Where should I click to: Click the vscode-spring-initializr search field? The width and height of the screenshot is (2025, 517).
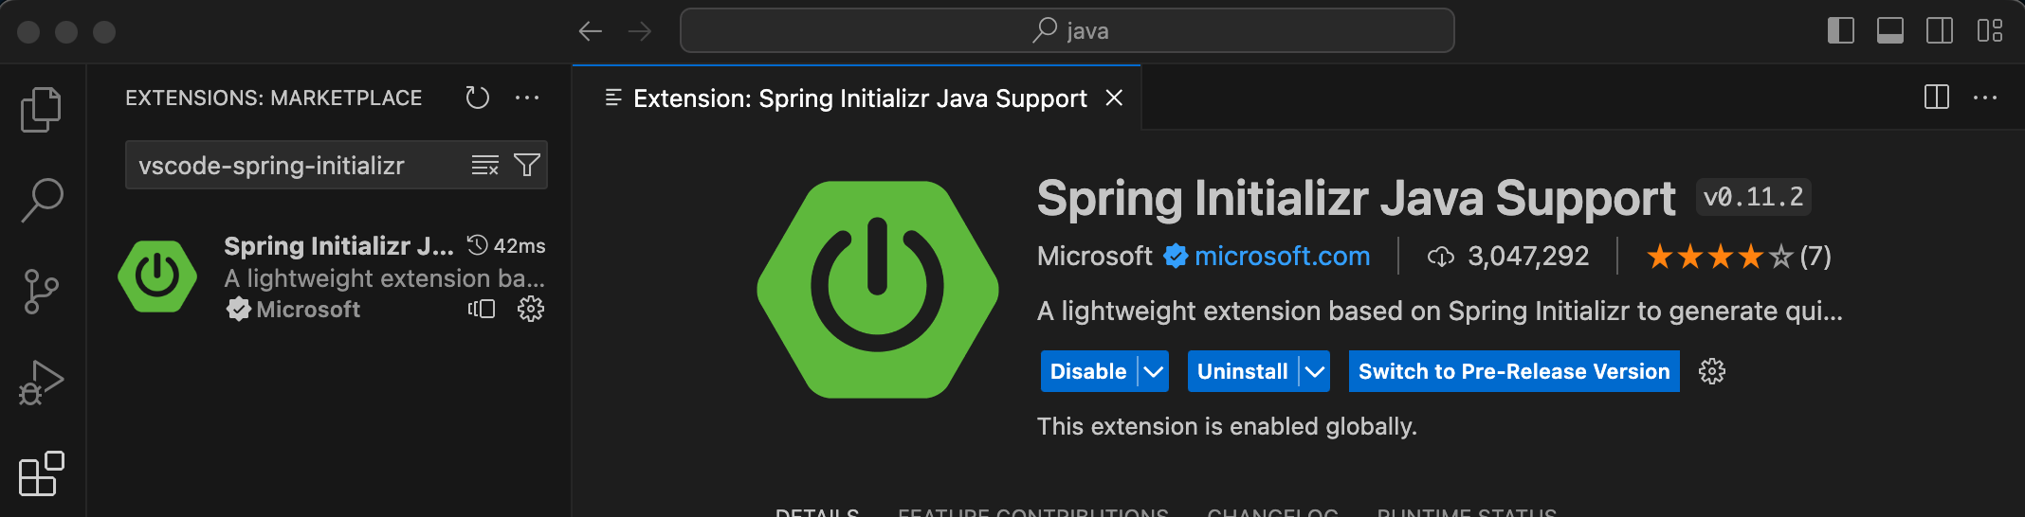(294, 166)
